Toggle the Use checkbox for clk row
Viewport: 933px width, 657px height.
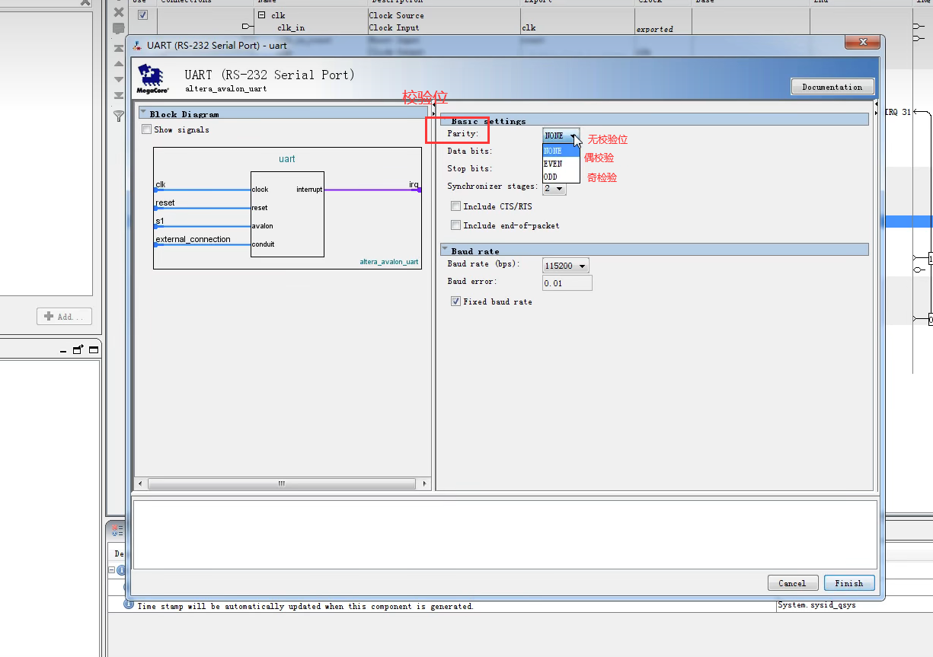(x=142, y=15)
